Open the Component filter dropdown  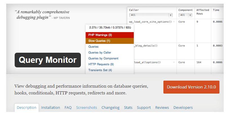tap(185, 15)
